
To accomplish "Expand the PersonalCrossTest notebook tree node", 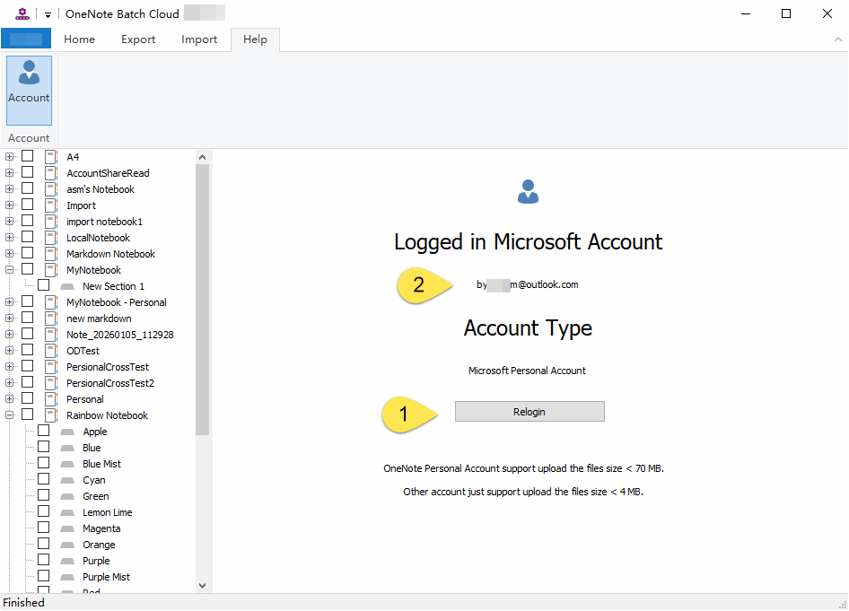I will coord(10,367).
